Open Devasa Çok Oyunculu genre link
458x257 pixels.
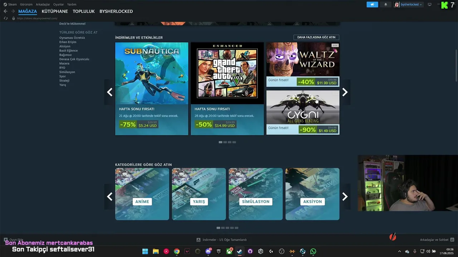coord(74,59)
